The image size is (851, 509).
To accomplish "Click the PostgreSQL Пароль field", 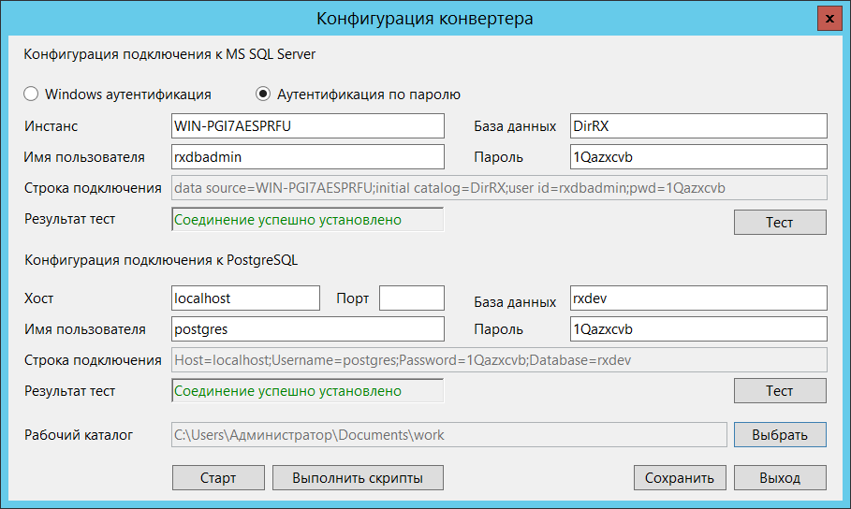I will tap(698, 328).
